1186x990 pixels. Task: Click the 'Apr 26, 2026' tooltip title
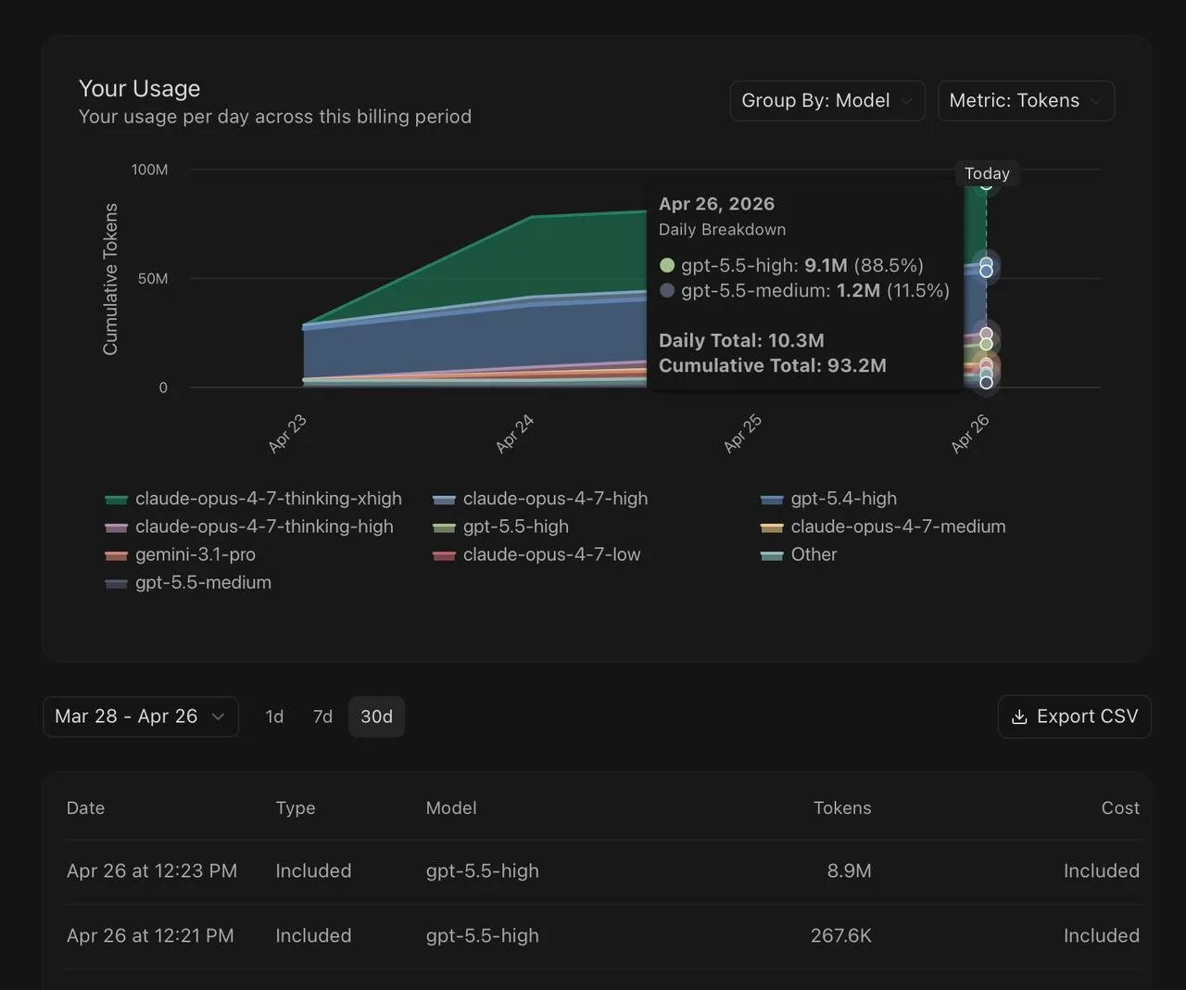point(716,204)
